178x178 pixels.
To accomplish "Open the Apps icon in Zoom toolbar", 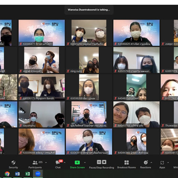I will (162, 162).
